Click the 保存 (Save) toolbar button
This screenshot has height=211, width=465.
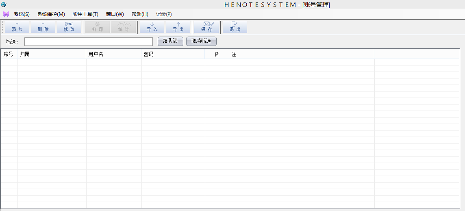coord(207,27)
